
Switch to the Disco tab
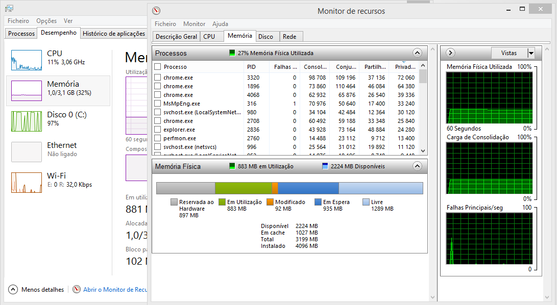point(265,37)
